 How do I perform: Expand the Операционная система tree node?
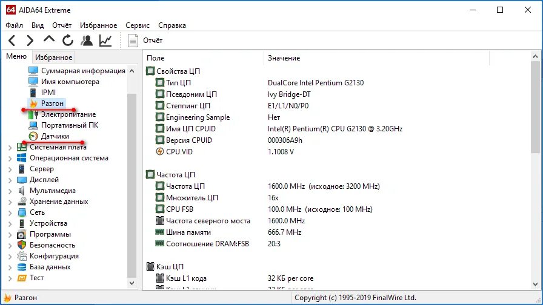(10, 159)
